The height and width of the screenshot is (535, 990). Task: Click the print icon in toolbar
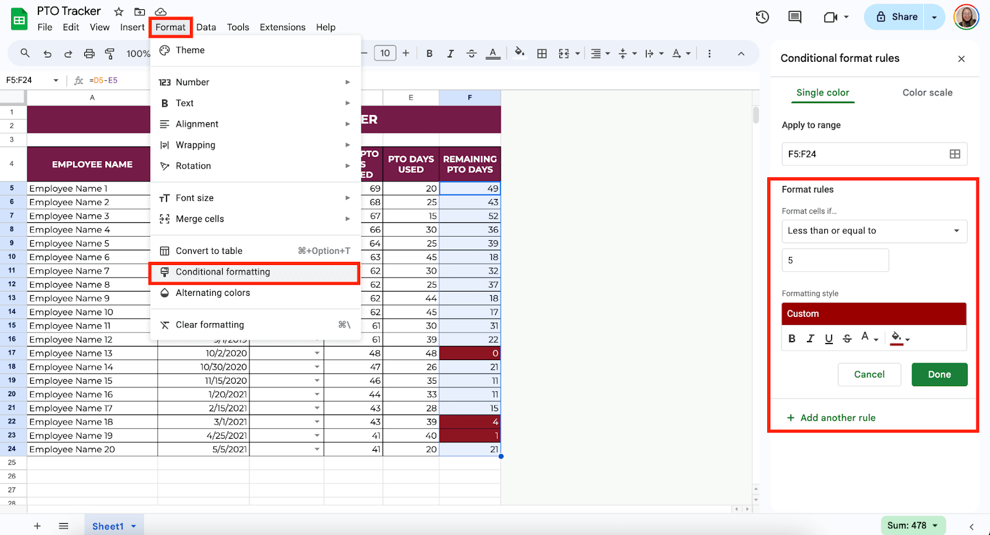coord(89,54)
